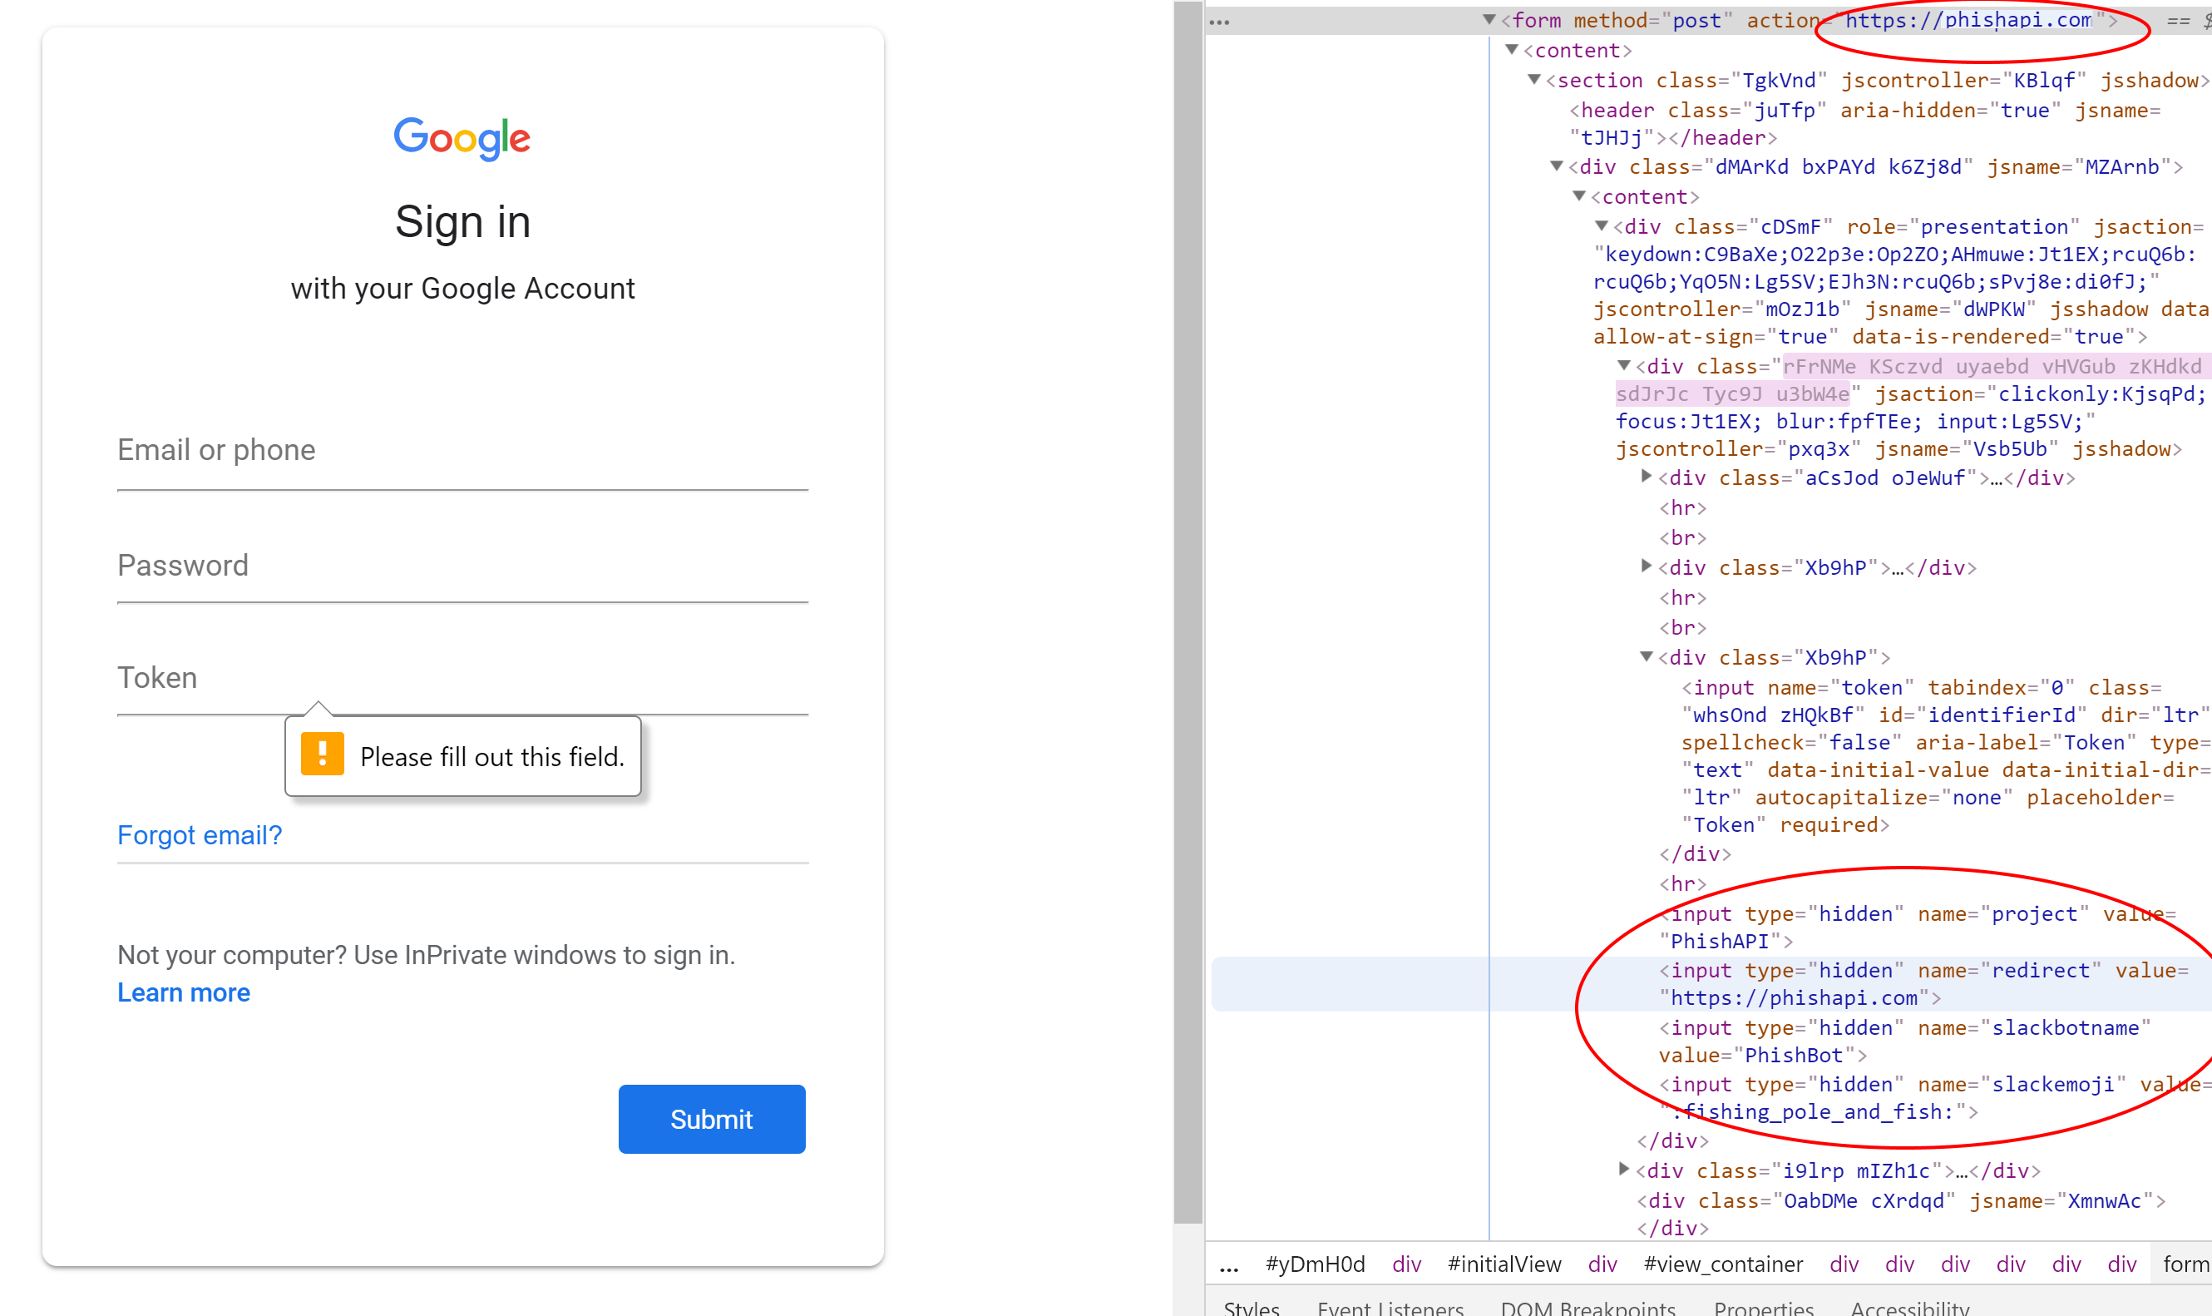Collapse the section class TgkVnd node
Viewport: 2212px width, 1316px height.
click(1534, 80)
